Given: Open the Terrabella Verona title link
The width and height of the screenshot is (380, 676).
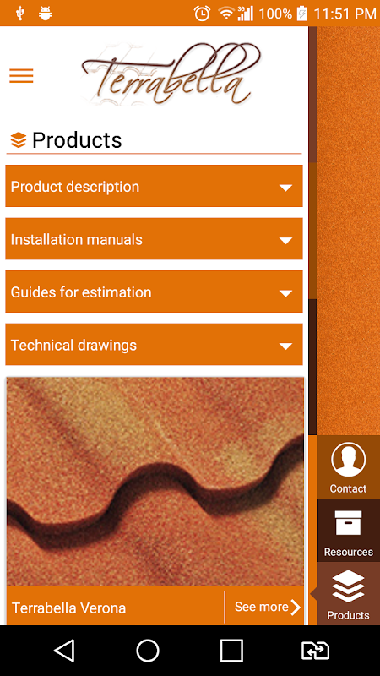Looking at the screenshot, I should point(69,608).
